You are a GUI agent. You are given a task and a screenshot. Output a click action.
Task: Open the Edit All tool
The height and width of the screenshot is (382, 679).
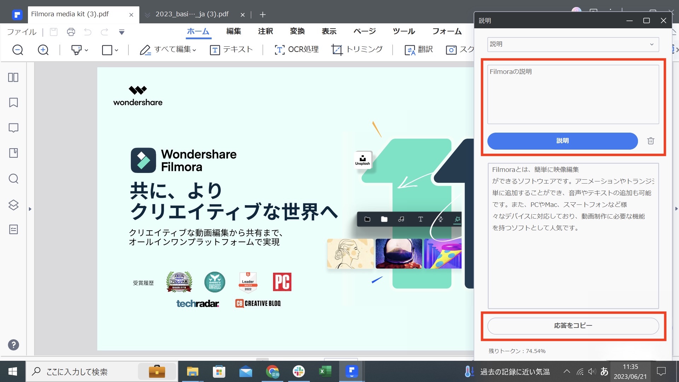(x=168, y=50)
